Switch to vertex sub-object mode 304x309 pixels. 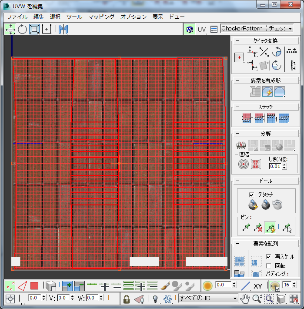[x=10, y=286]
